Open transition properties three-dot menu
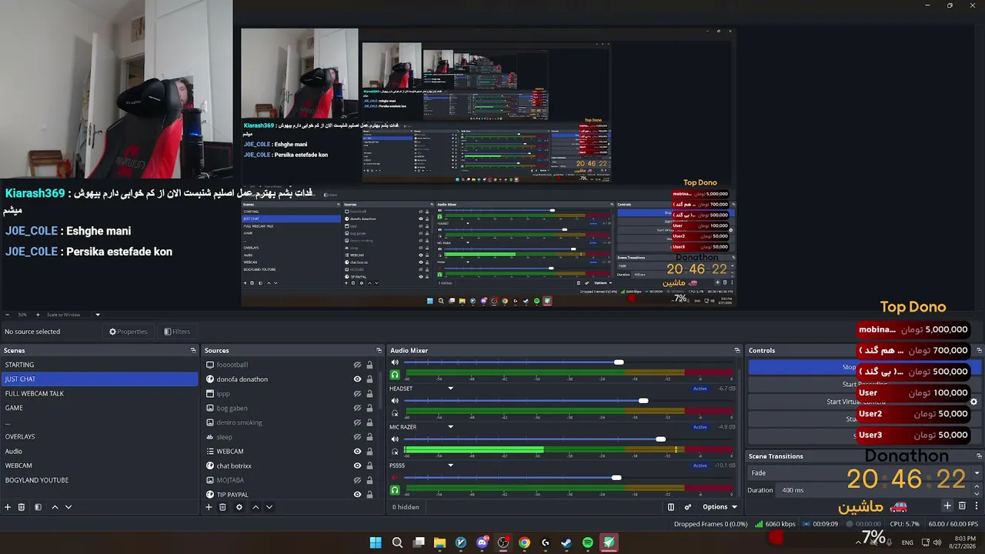Image resolution: width=985 pixels, height=554 pixels. [977, 506]
